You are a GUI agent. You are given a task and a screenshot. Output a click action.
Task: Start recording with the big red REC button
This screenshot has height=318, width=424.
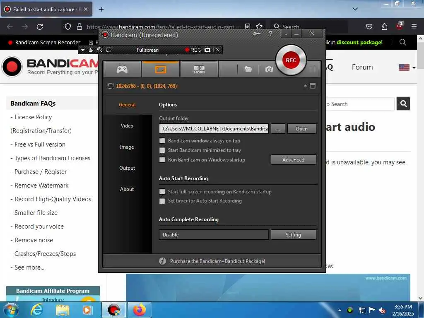tap(291, 60)
